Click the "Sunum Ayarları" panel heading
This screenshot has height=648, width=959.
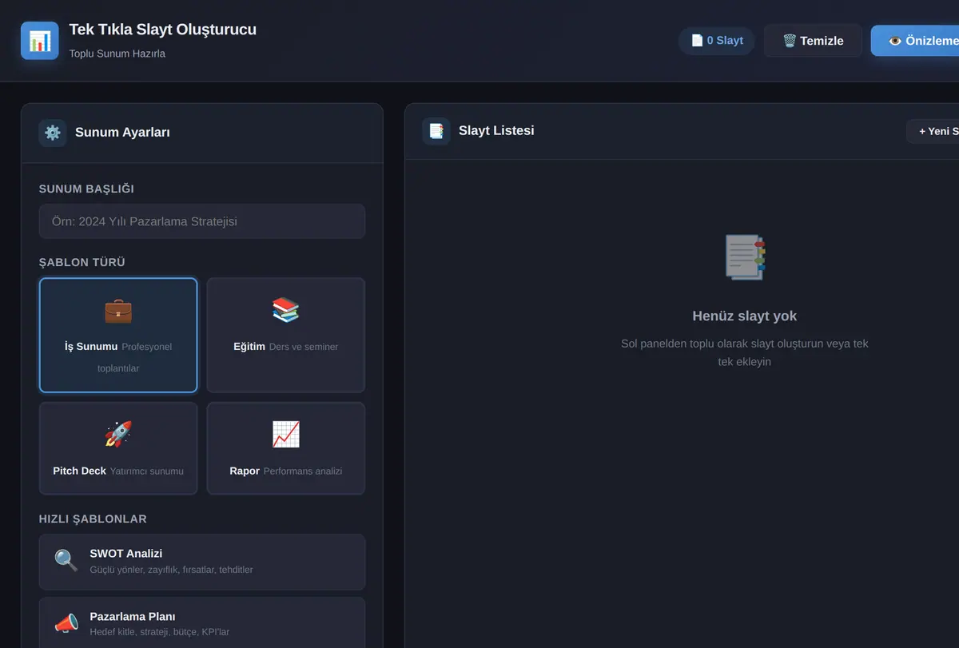122,133
